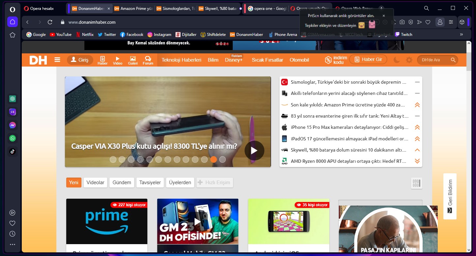Open the site hamburger menu
The image size is (476, 256).
point(57,60)
